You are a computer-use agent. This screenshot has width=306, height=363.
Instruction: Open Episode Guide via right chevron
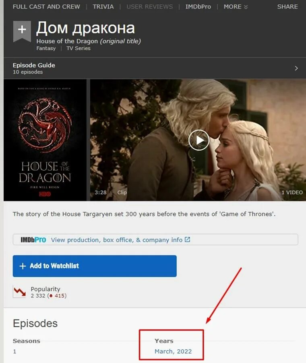(296, 68)
